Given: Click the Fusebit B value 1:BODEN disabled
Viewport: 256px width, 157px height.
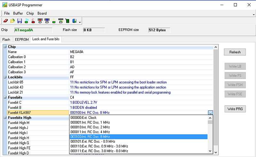Looking at the screenshot, I should coord(84,108).
